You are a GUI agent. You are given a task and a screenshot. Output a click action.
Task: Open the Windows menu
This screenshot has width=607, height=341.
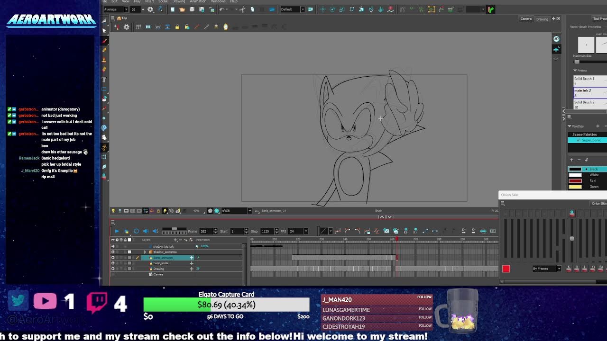(218, 1)
